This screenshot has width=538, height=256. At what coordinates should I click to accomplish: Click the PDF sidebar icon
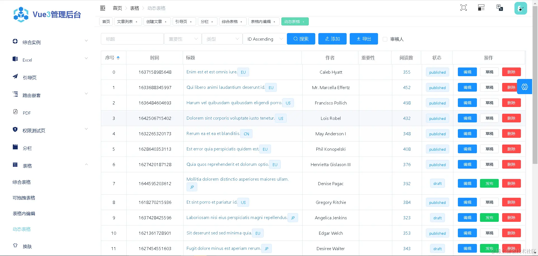[15, 112]
